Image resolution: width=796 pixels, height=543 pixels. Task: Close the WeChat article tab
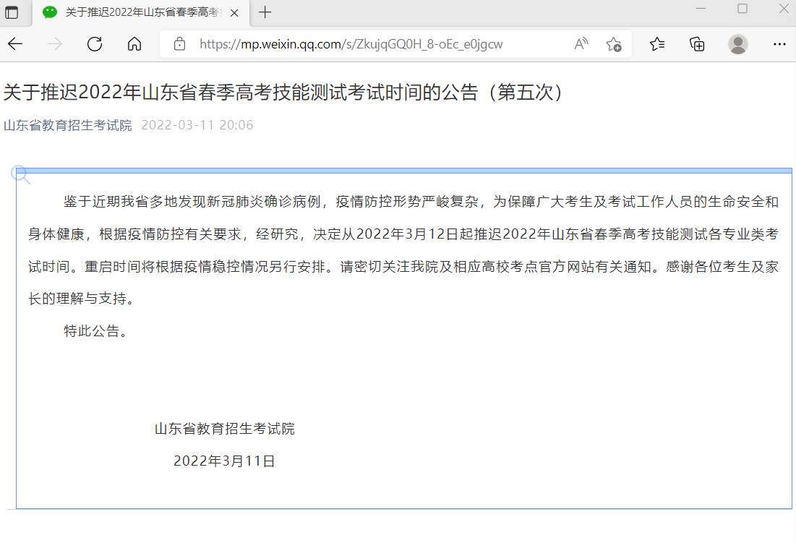234,13
